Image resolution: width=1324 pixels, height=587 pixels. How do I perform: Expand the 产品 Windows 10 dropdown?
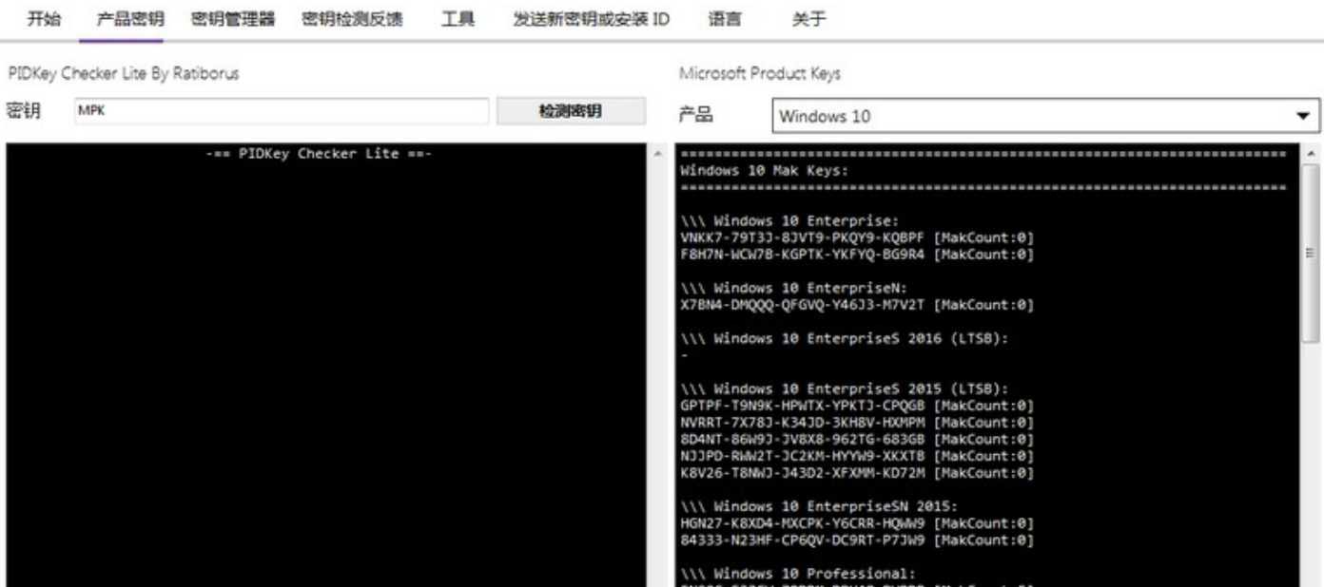pyautogui.click(x=1045, y=116)
